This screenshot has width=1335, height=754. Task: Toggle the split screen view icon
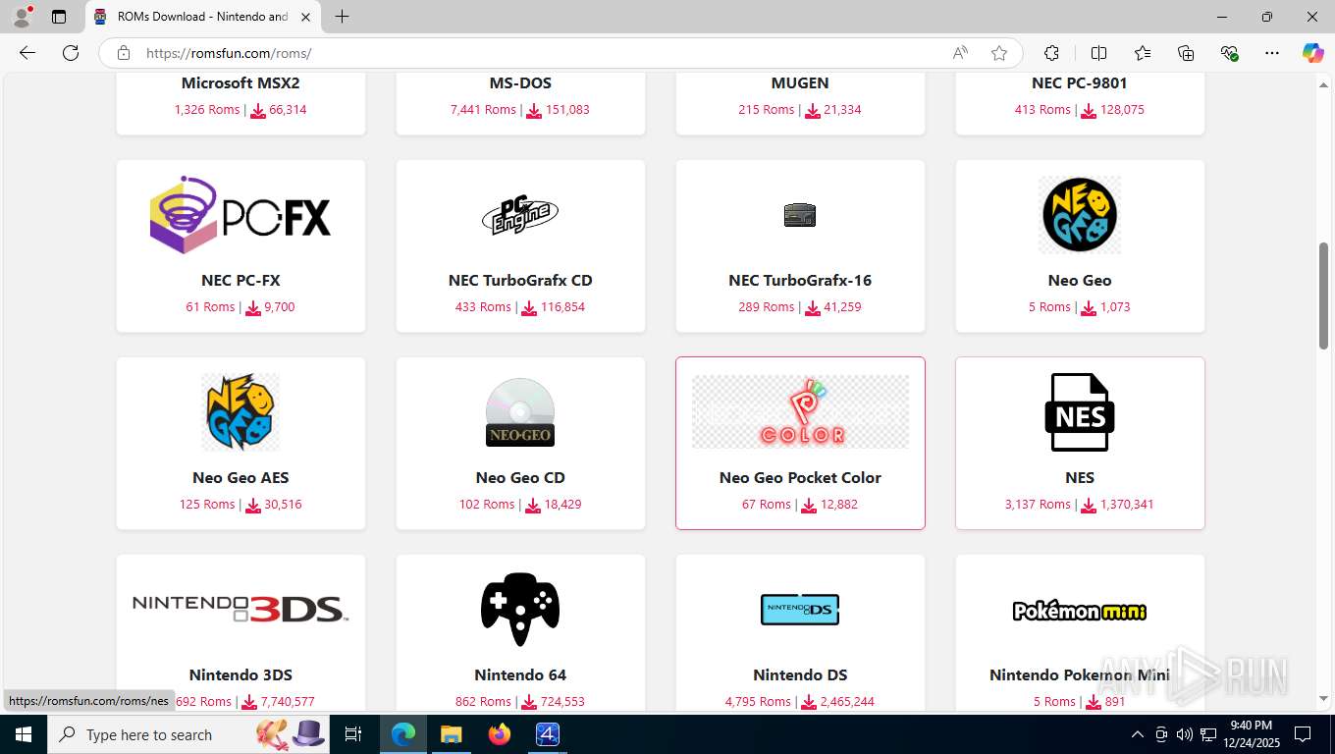coord(1098,53)
